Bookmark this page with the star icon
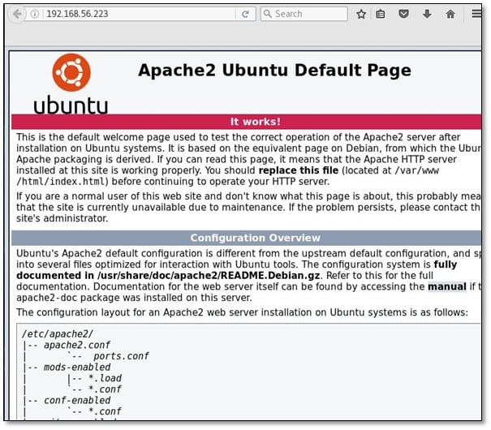The image size is (491, 430). click(361, 14)
